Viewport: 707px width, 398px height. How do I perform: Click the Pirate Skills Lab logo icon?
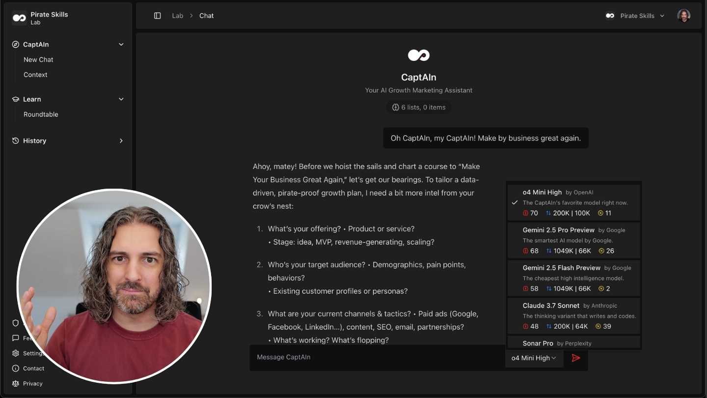tap(19, 18)
